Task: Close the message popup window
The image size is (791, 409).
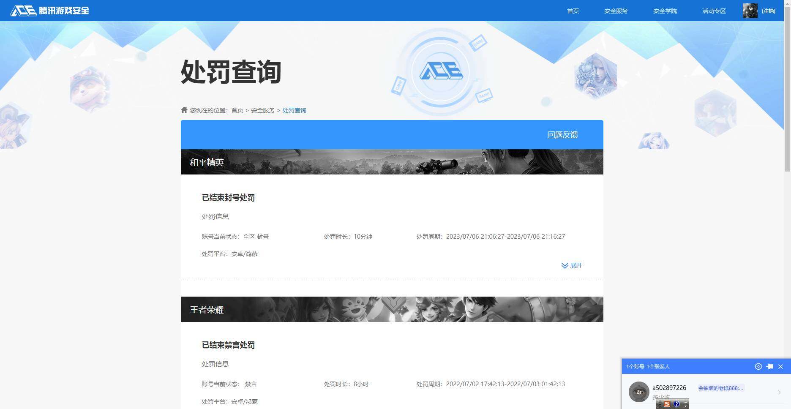Action: [780, 366]
